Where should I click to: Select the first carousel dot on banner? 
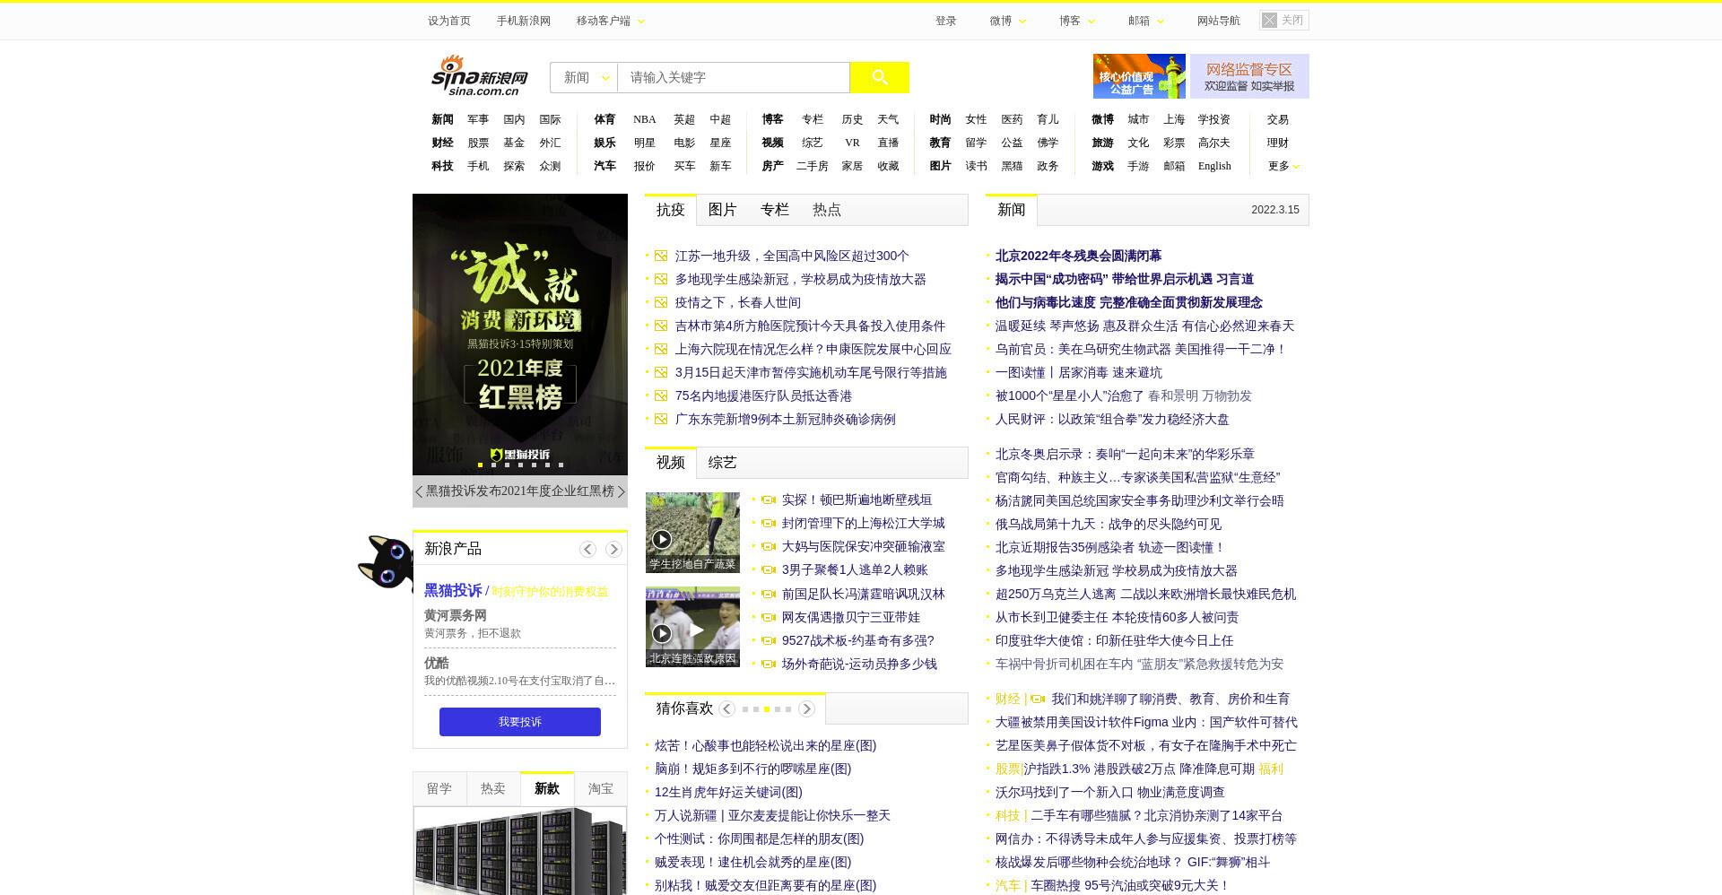(481, 465)
